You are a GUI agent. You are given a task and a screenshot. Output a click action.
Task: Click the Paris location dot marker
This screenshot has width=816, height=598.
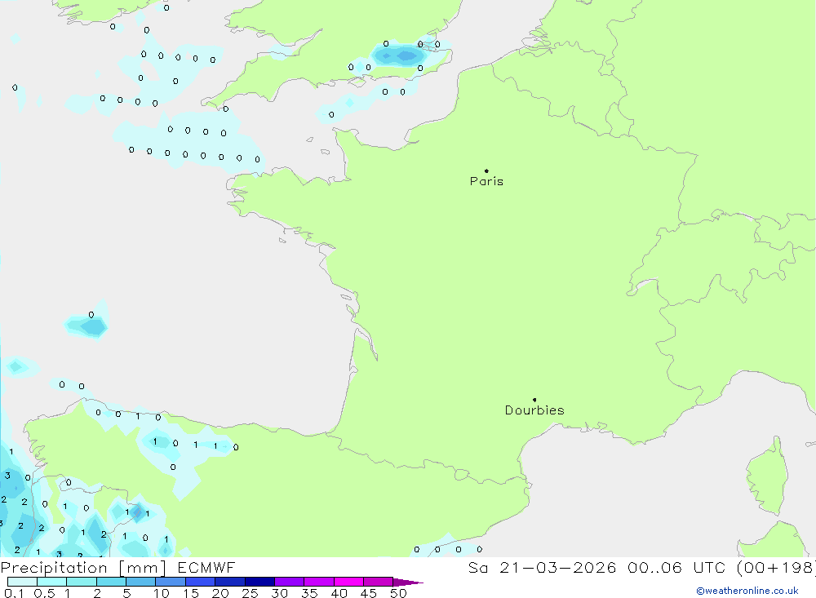pos(486,171)
